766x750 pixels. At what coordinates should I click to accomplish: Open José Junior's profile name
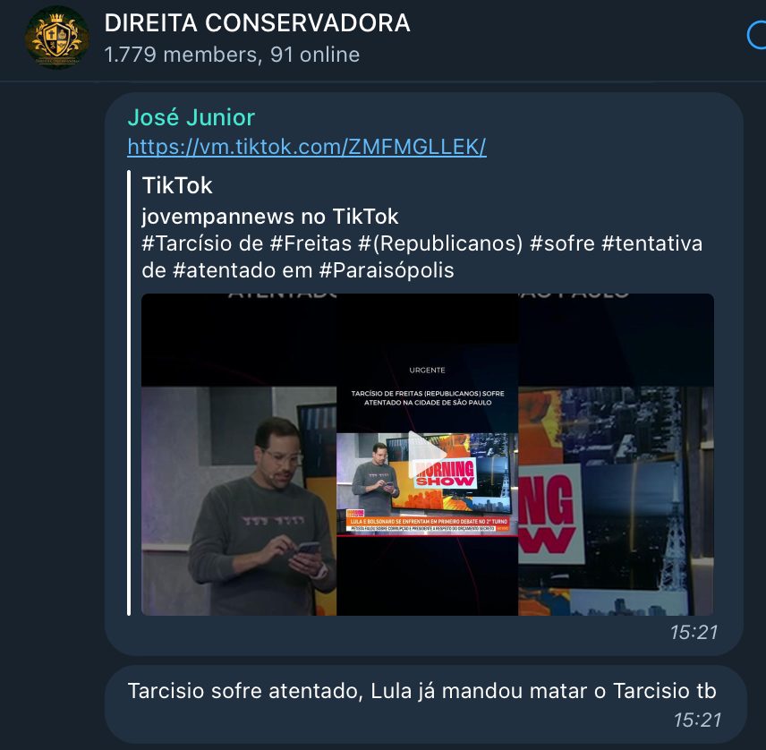pos(191,117)
